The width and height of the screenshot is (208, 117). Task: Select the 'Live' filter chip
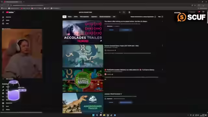114,17
